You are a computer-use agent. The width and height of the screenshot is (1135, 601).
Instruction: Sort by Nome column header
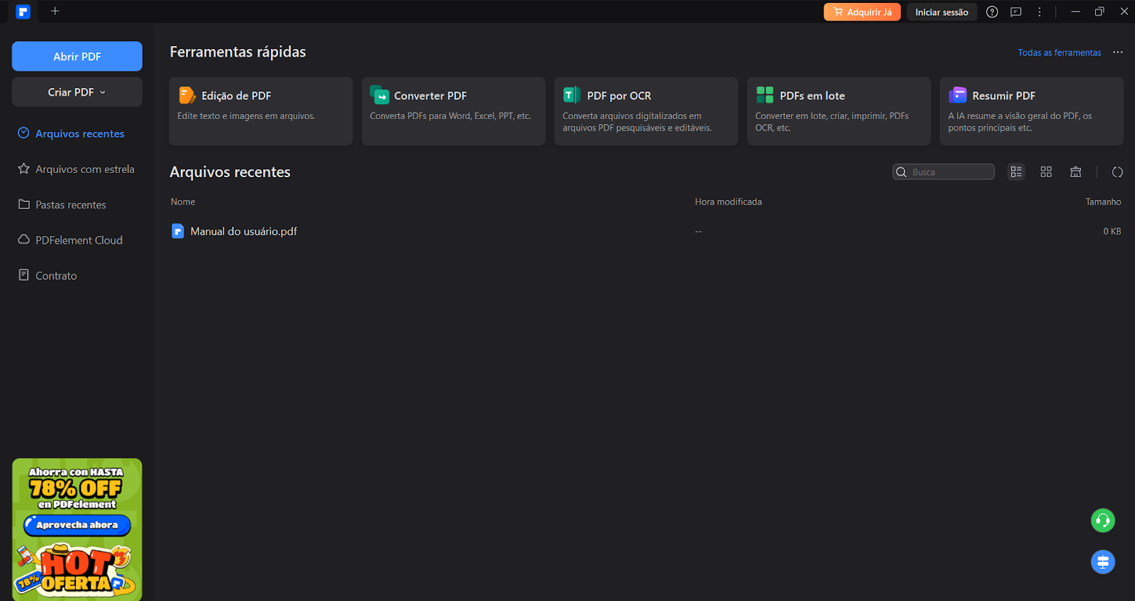coord(182,202)
